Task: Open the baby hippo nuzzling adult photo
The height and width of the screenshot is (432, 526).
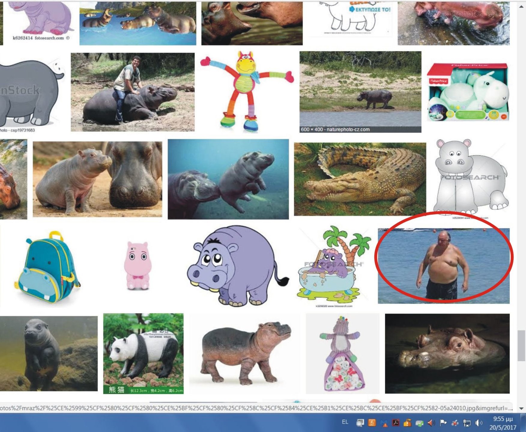Action: click(97, 179)
